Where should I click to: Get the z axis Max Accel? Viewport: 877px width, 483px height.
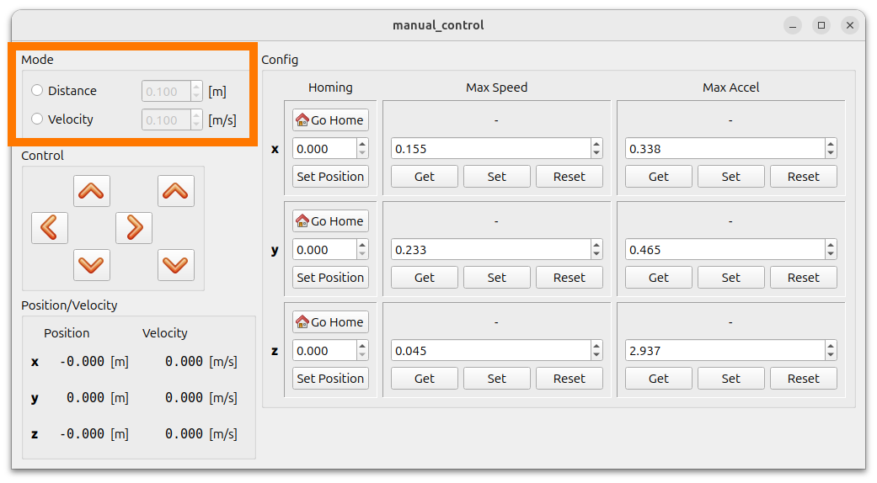(x=659, y=379)
